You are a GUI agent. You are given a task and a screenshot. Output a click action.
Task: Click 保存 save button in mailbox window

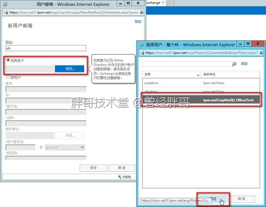click(93, 168)
